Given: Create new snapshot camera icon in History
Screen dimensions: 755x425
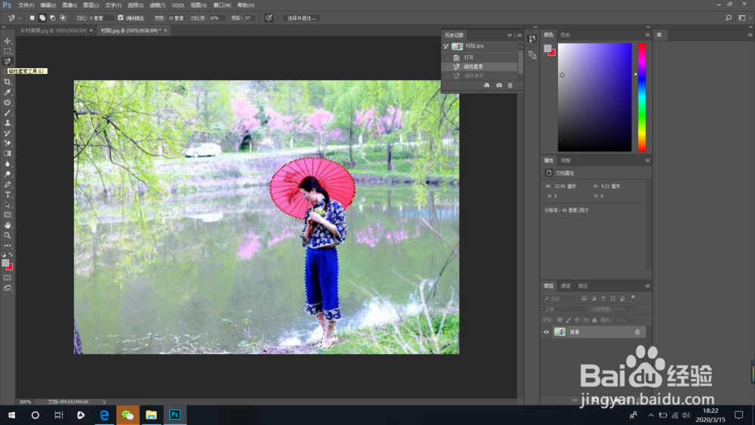Looking at the screenshot, I should [x=499, y=85].
